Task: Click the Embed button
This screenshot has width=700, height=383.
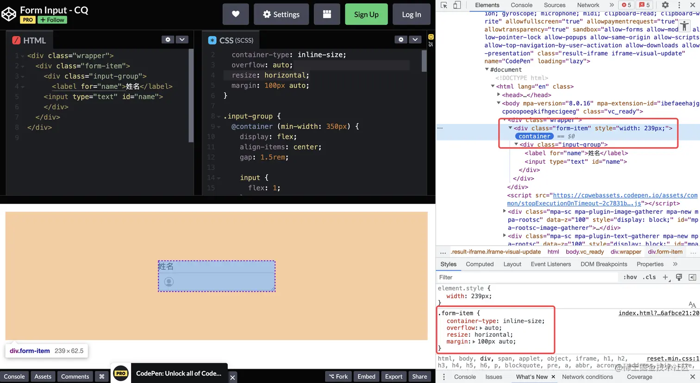Action: 366,377
